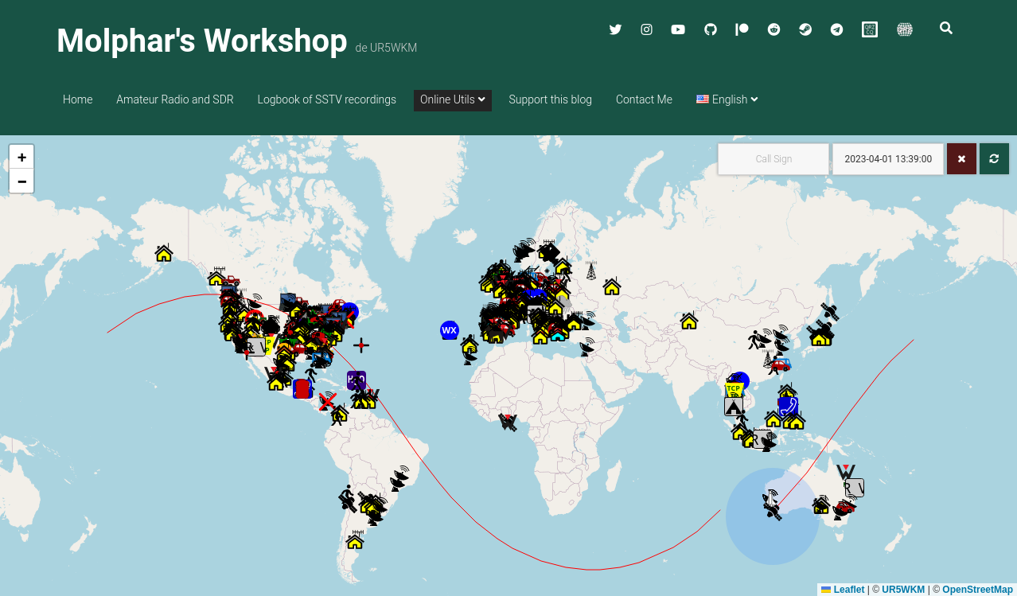The height and width of the screenshot is (596, 1017).
Task: Open the Steam profile icon
Action: point(805,29)
